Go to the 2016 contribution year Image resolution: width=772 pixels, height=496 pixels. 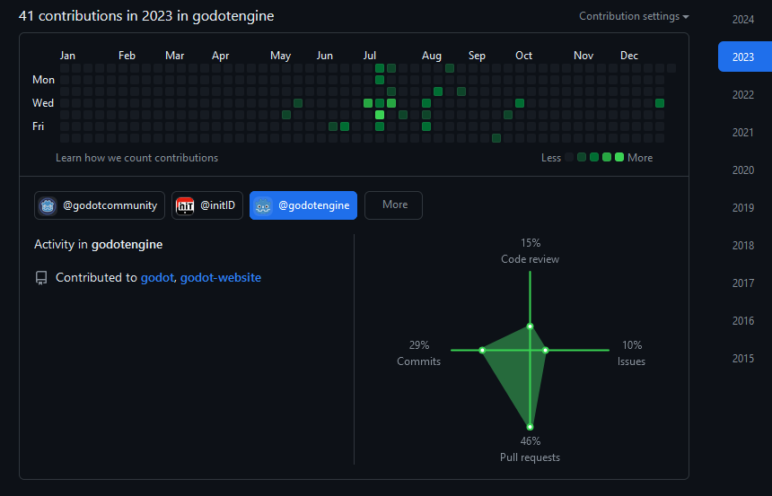[x=743, y=321]
